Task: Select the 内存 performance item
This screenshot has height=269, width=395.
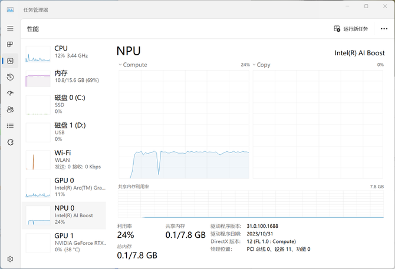Action: pyautogui.click(x=64, y=77)
